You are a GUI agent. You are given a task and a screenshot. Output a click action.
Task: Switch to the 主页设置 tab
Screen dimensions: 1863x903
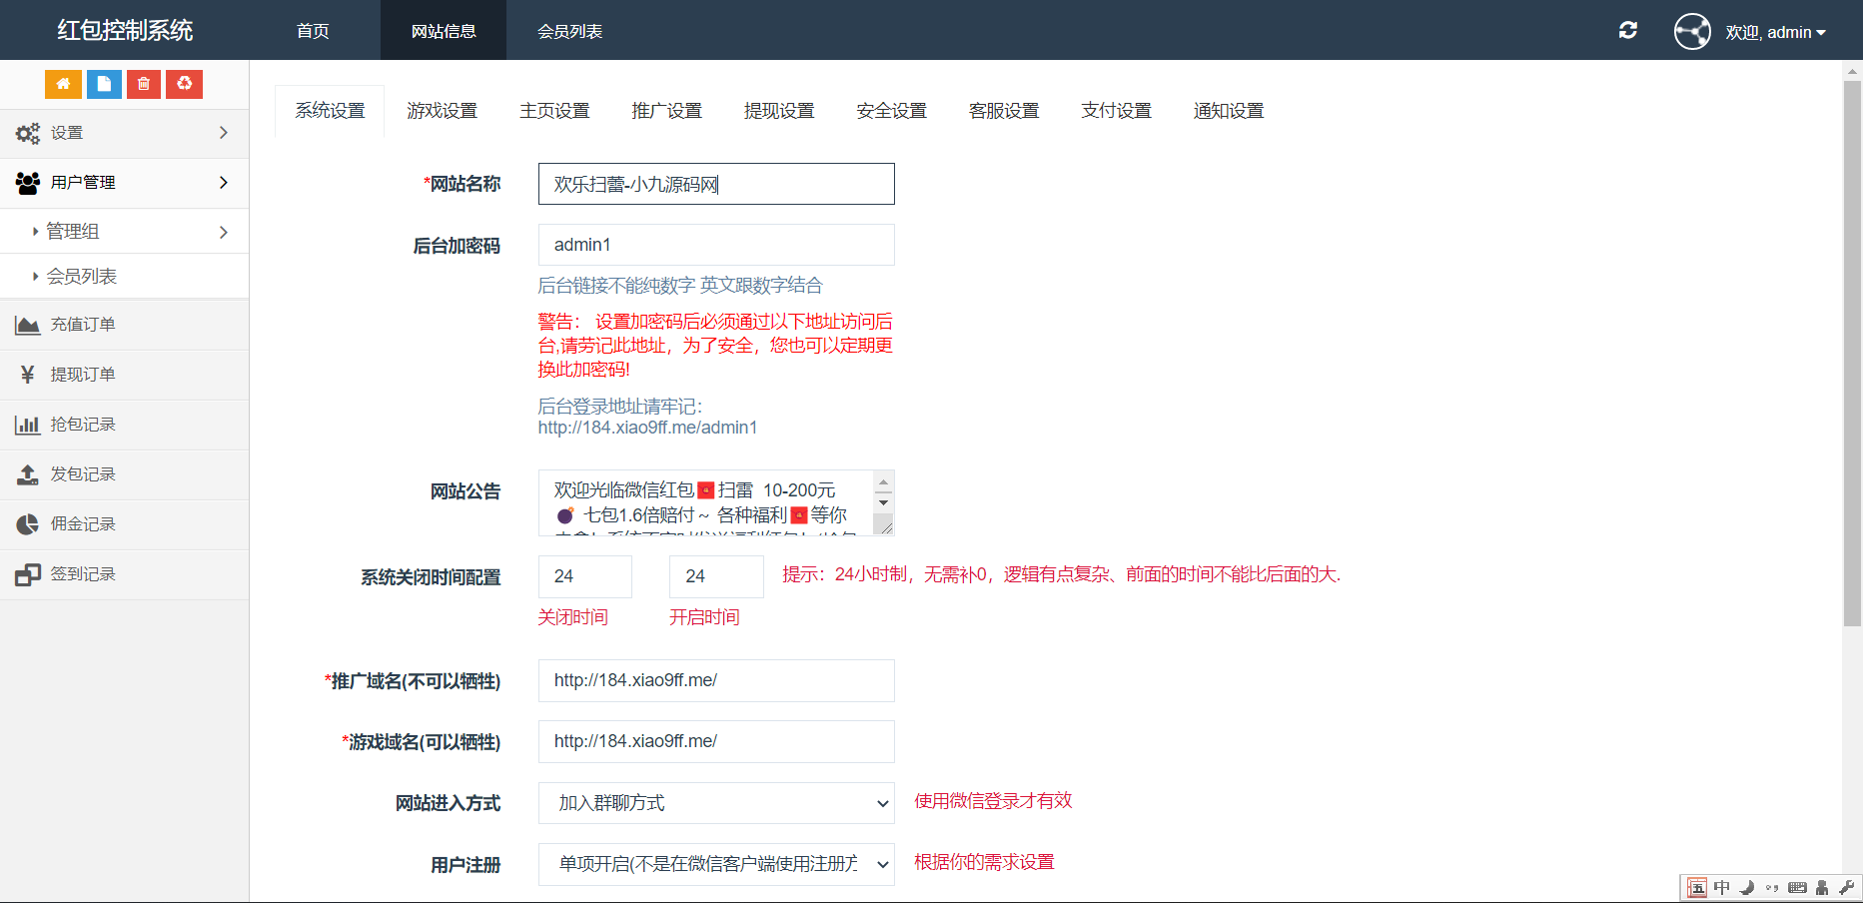click(x=554, y=111)
